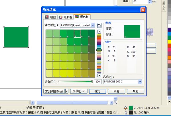This screenshot has height=116, width=171.
Task: Click the fill bucket icon in status bar
Action: point(126,108)
